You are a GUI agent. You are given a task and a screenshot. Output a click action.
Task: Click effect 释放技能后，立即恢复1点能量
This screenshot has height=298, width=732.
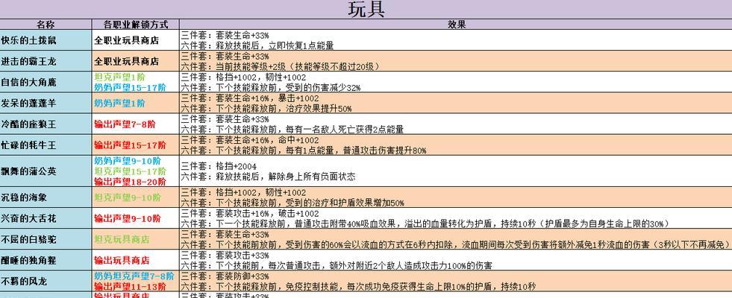coord(257,45)
